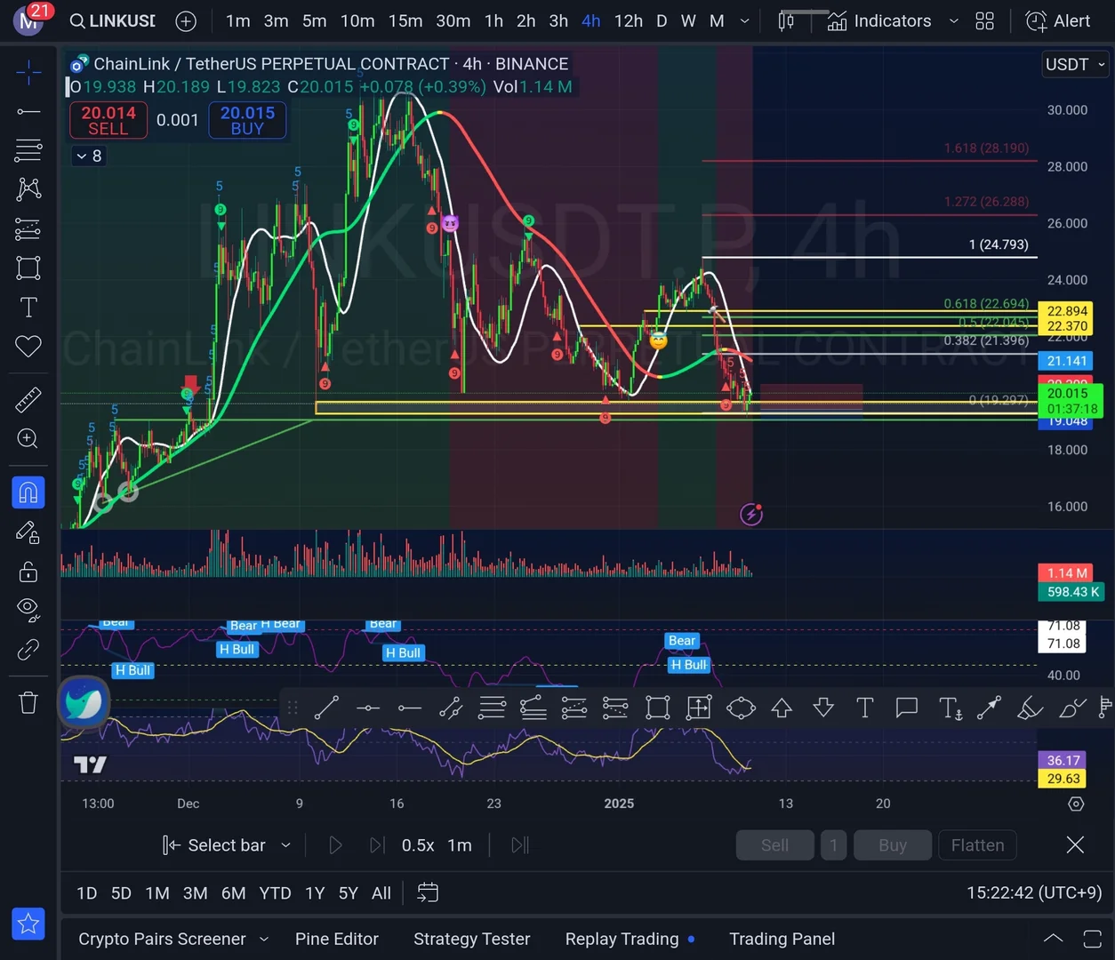Image resolution: width=1115 pixels, height=960 pixels.
Task: Open the forecasting and measurement tools
Action: 28,229
